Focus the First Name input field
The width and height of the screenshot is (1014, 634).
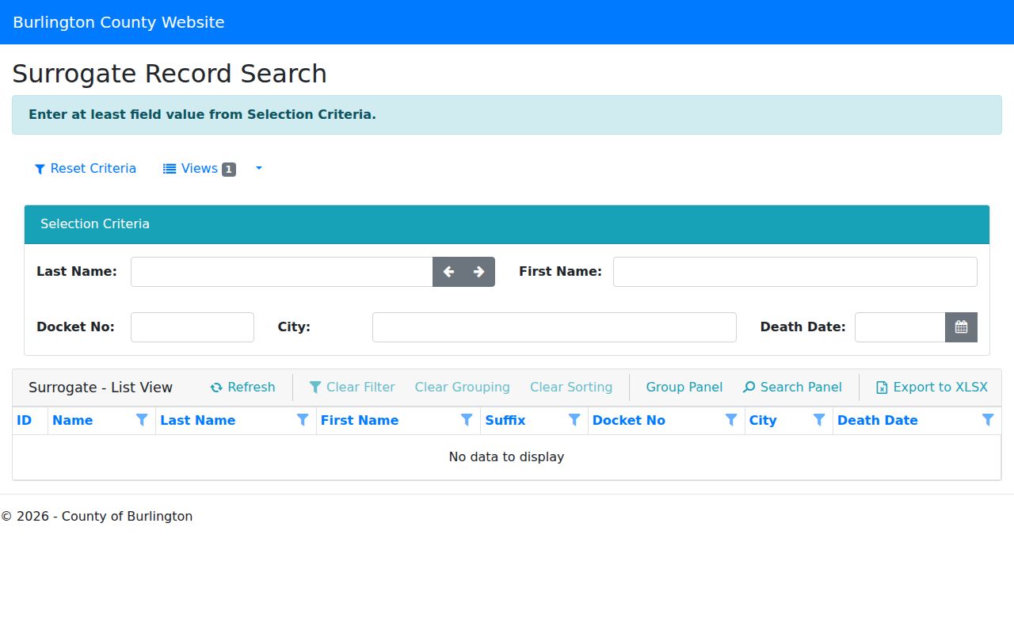coord(795,272)
